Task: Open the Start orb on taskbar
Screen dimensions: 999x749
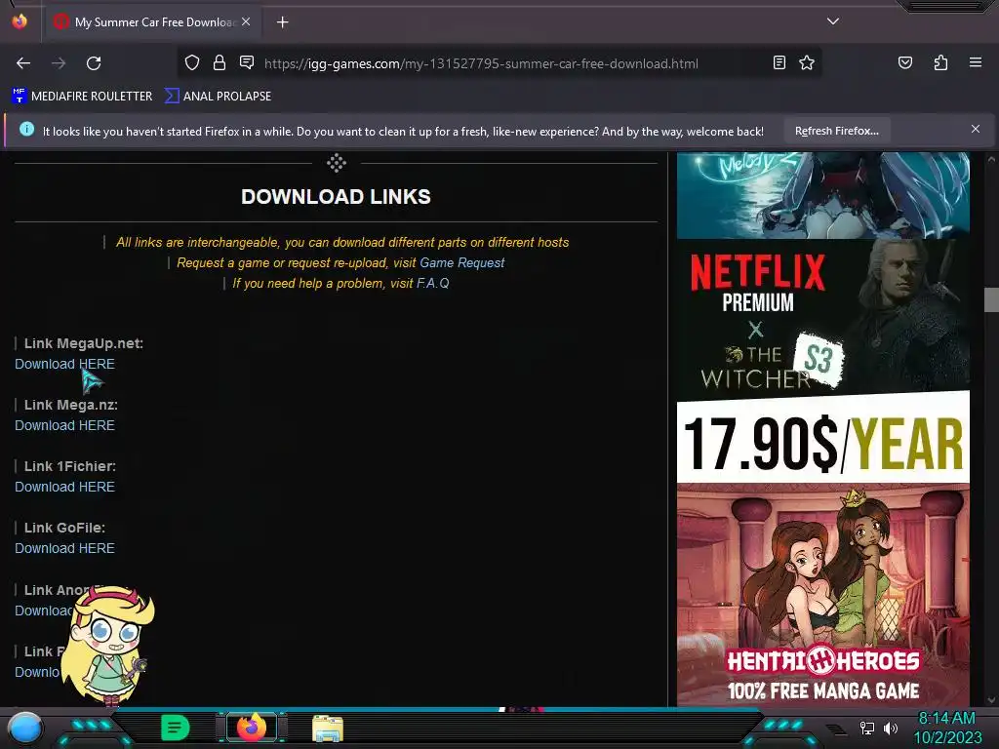Action: 24,729
